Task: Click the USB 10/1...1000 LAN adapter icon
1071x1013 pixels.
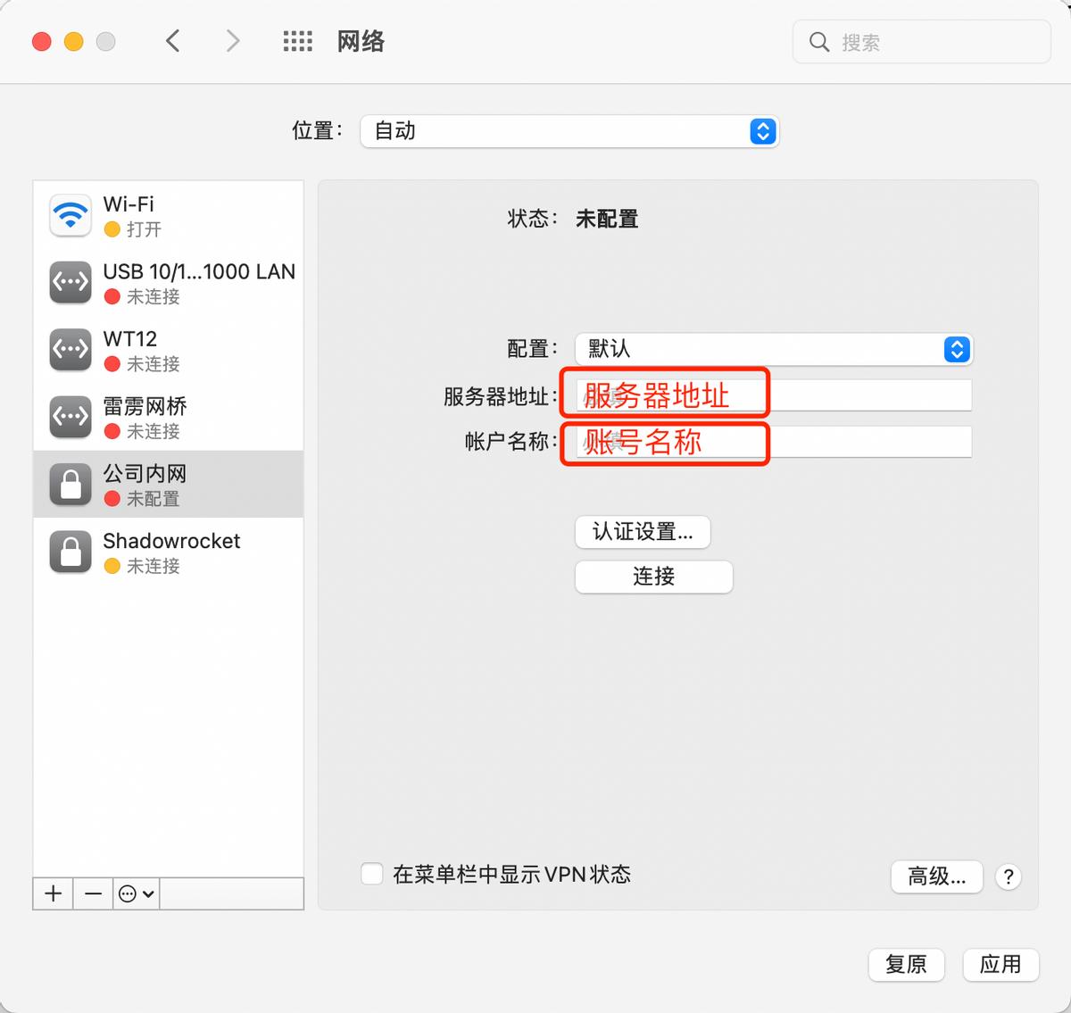Action: point(70,282)
